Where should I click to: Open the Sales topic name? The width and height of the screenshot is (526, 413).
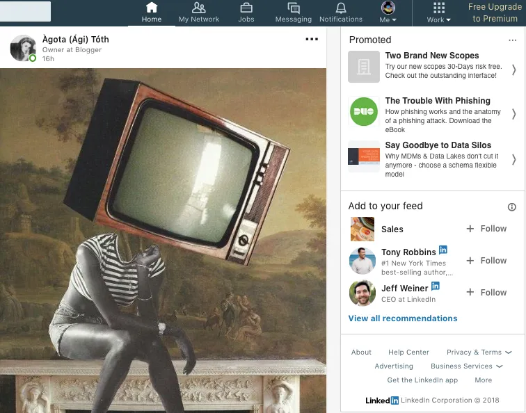pyautogui.click(x=392, y=229)
